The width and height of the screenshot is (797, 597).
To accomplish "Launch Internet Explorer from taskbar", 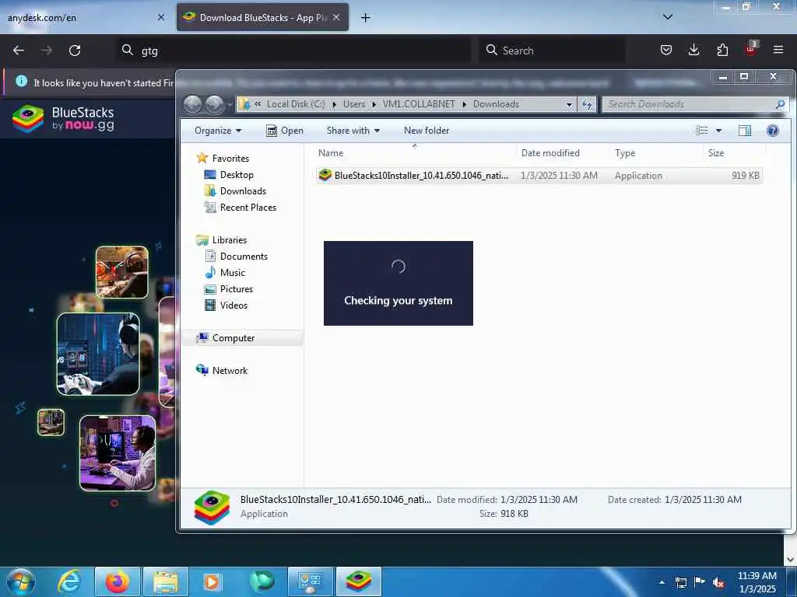I will pyautogui.click(x=68, y=581).
